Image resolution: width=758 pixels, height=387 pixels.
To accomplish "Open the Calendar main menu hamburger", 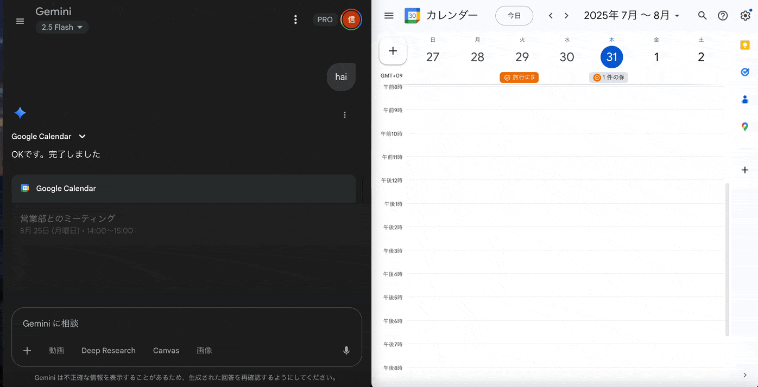I will tap(389, 16).
